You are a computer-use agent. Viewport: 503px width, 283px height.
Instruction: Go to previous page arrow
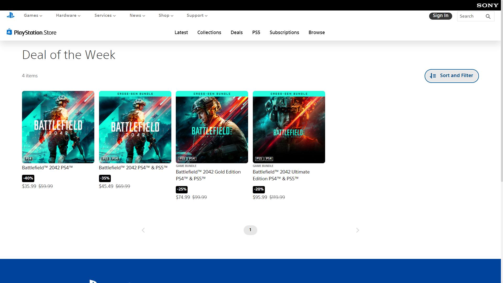click(143, 230)
